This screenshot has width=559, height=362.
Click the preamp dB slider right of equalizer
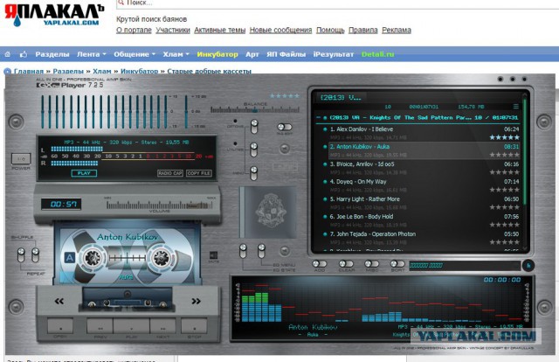click(x=186, y=111)
